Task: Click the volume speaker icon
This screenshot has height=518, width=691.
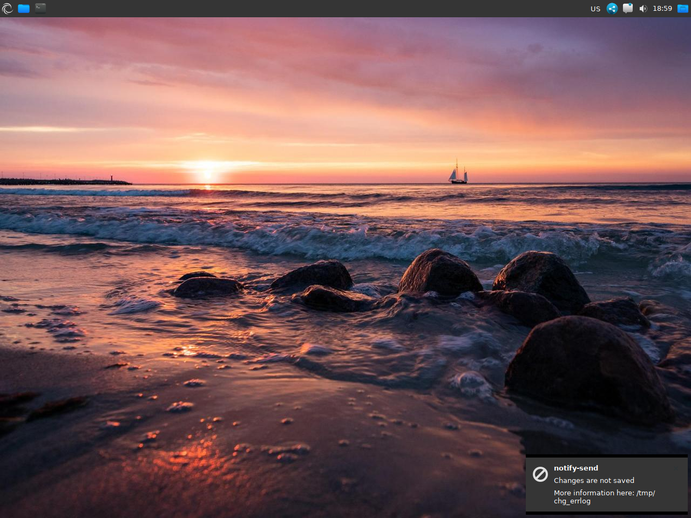Action: point(643,9)
